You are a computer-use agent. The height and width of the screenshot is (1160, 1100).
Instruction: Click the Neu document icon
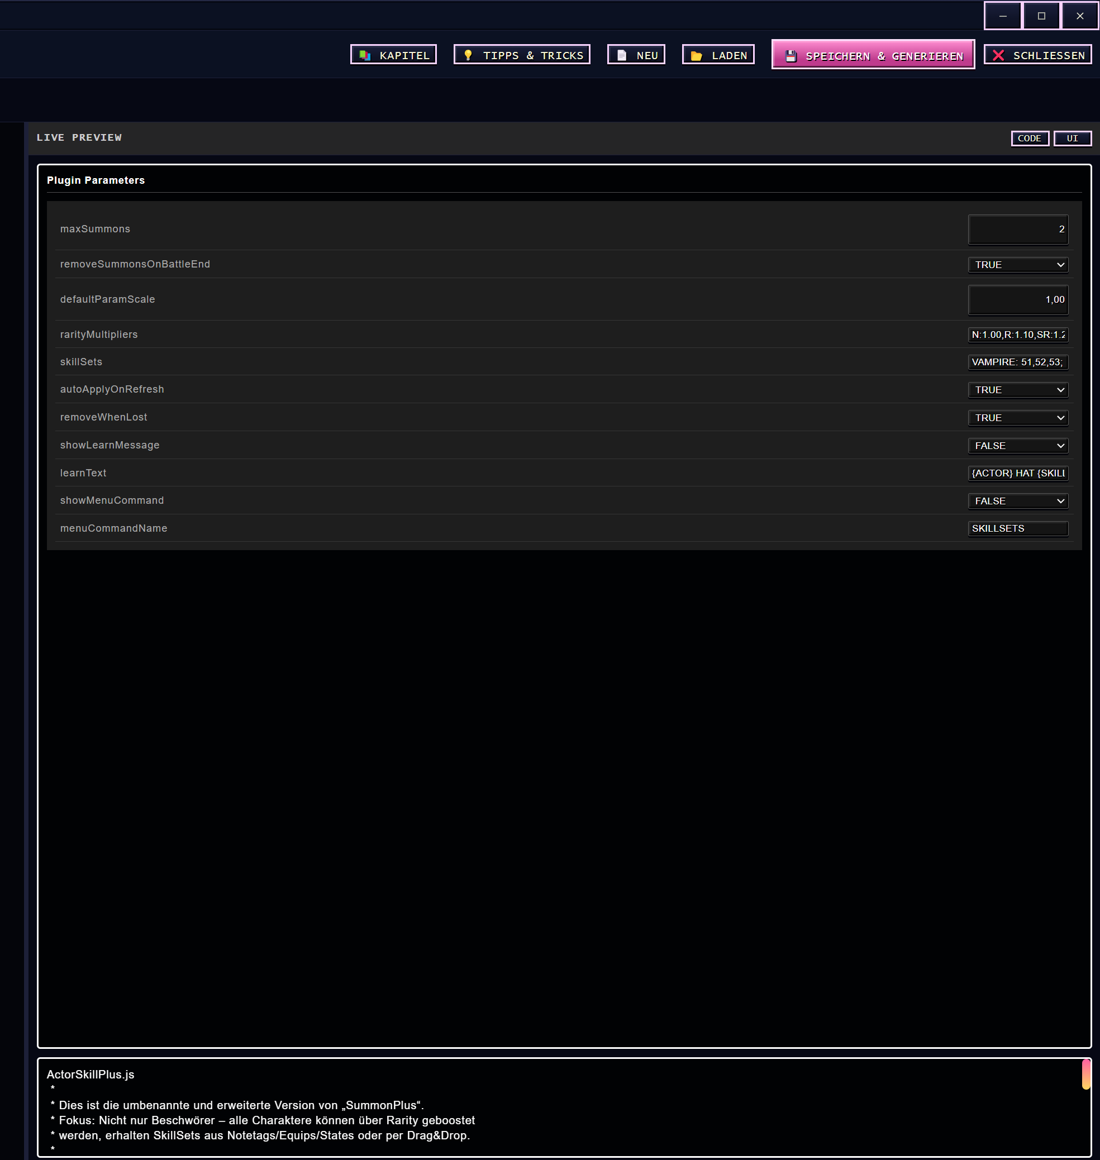622,55
